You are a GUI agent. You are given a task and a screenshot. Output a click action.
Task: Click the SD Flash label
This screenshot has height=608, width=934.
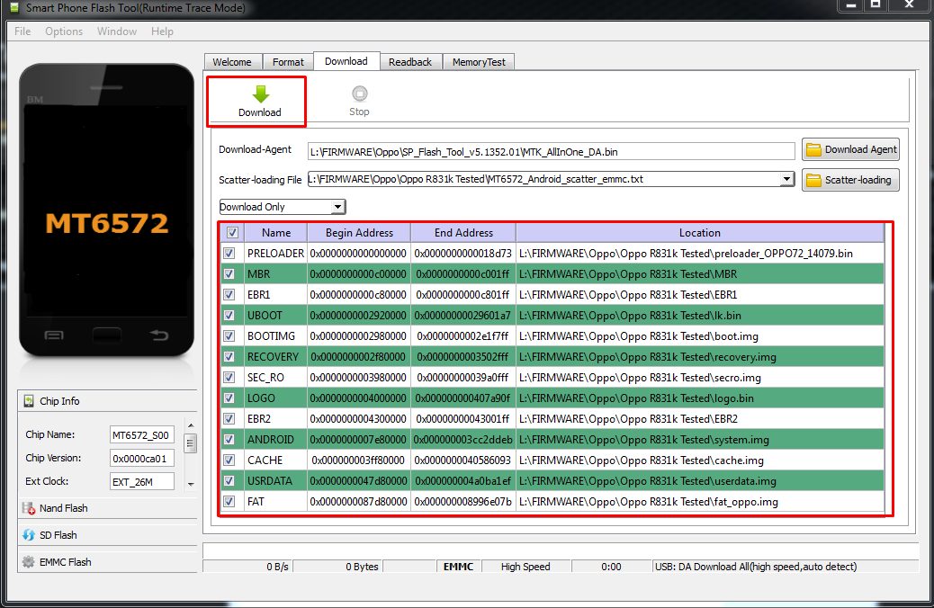pos(58,535)
